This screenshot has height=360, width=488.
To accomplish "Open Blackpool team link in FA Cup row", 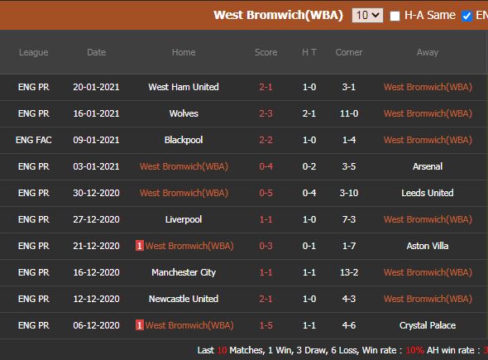I will (x=184, y=140).
